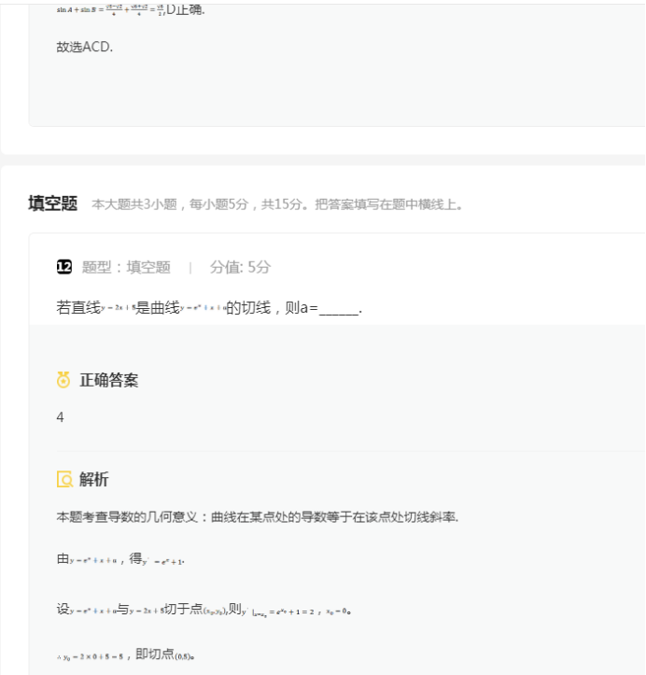The height and width of the screenshot is (675, 646).
Task: Click the derivative formula after 得
Action: point(170,560)
